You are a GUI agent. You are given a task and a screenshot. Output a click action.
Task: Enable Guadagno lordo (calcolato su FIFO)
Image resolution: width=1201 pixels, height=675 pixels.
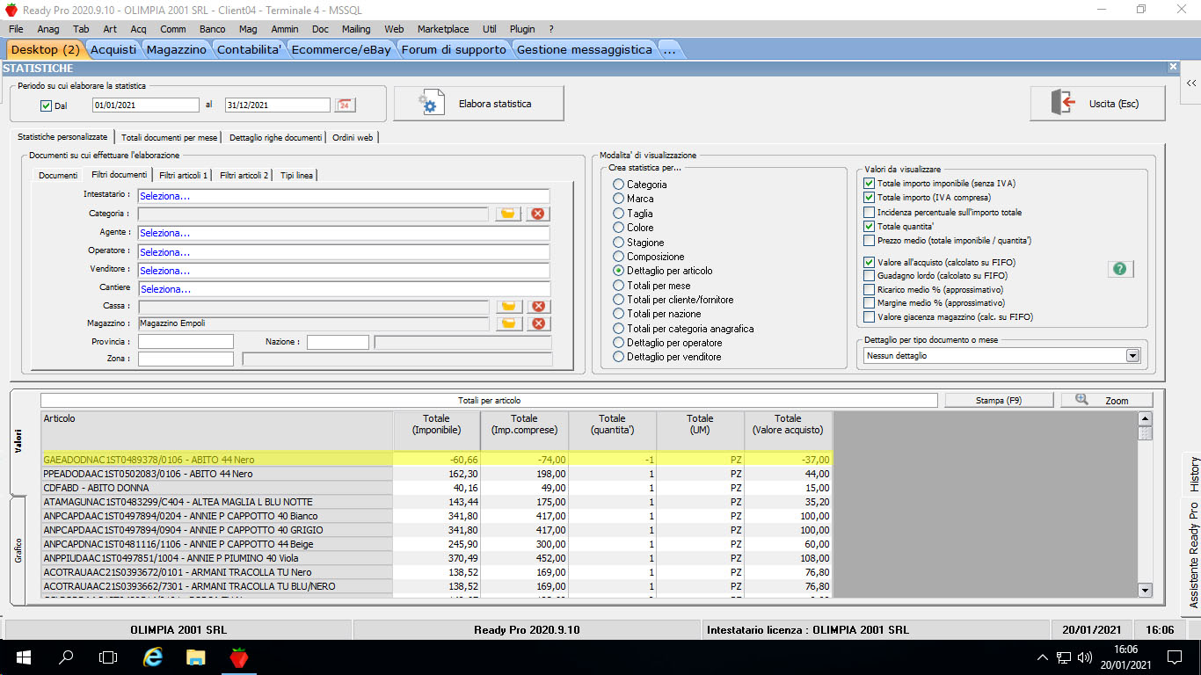870,276
